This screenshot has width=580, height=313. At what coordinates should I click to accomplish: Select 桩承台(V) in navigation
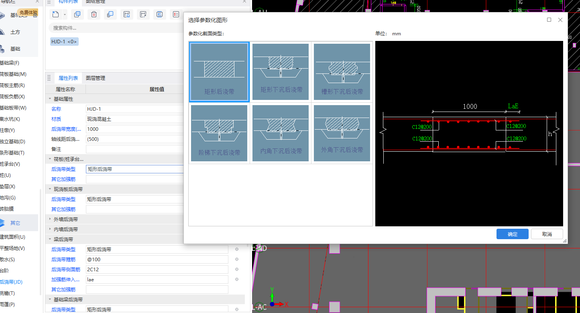10,164
